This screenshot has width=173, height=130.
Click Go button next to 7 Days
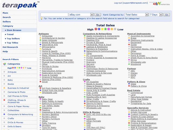tap(167, 15)
